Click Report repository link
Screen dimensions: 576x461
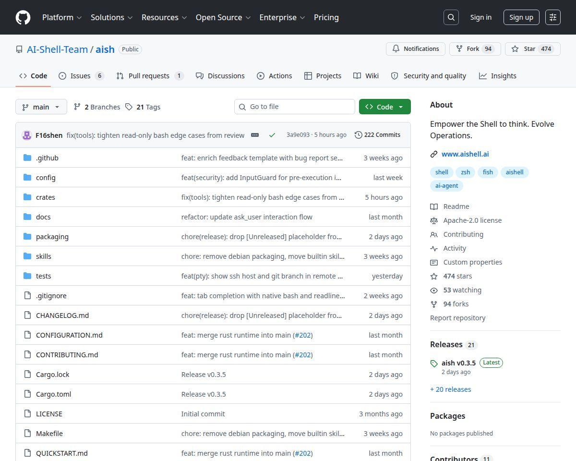457,318
